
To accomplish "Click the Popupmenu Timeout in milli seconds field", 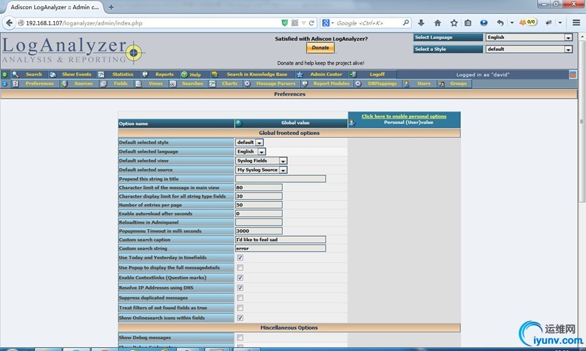I will [x=258, y=231].
